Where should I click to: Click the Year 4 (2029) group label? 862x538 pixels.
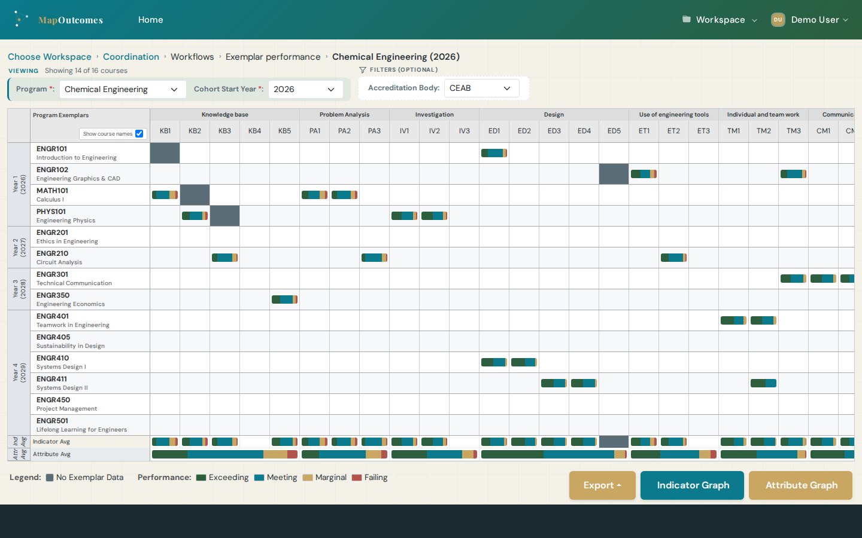coord(19,372)
